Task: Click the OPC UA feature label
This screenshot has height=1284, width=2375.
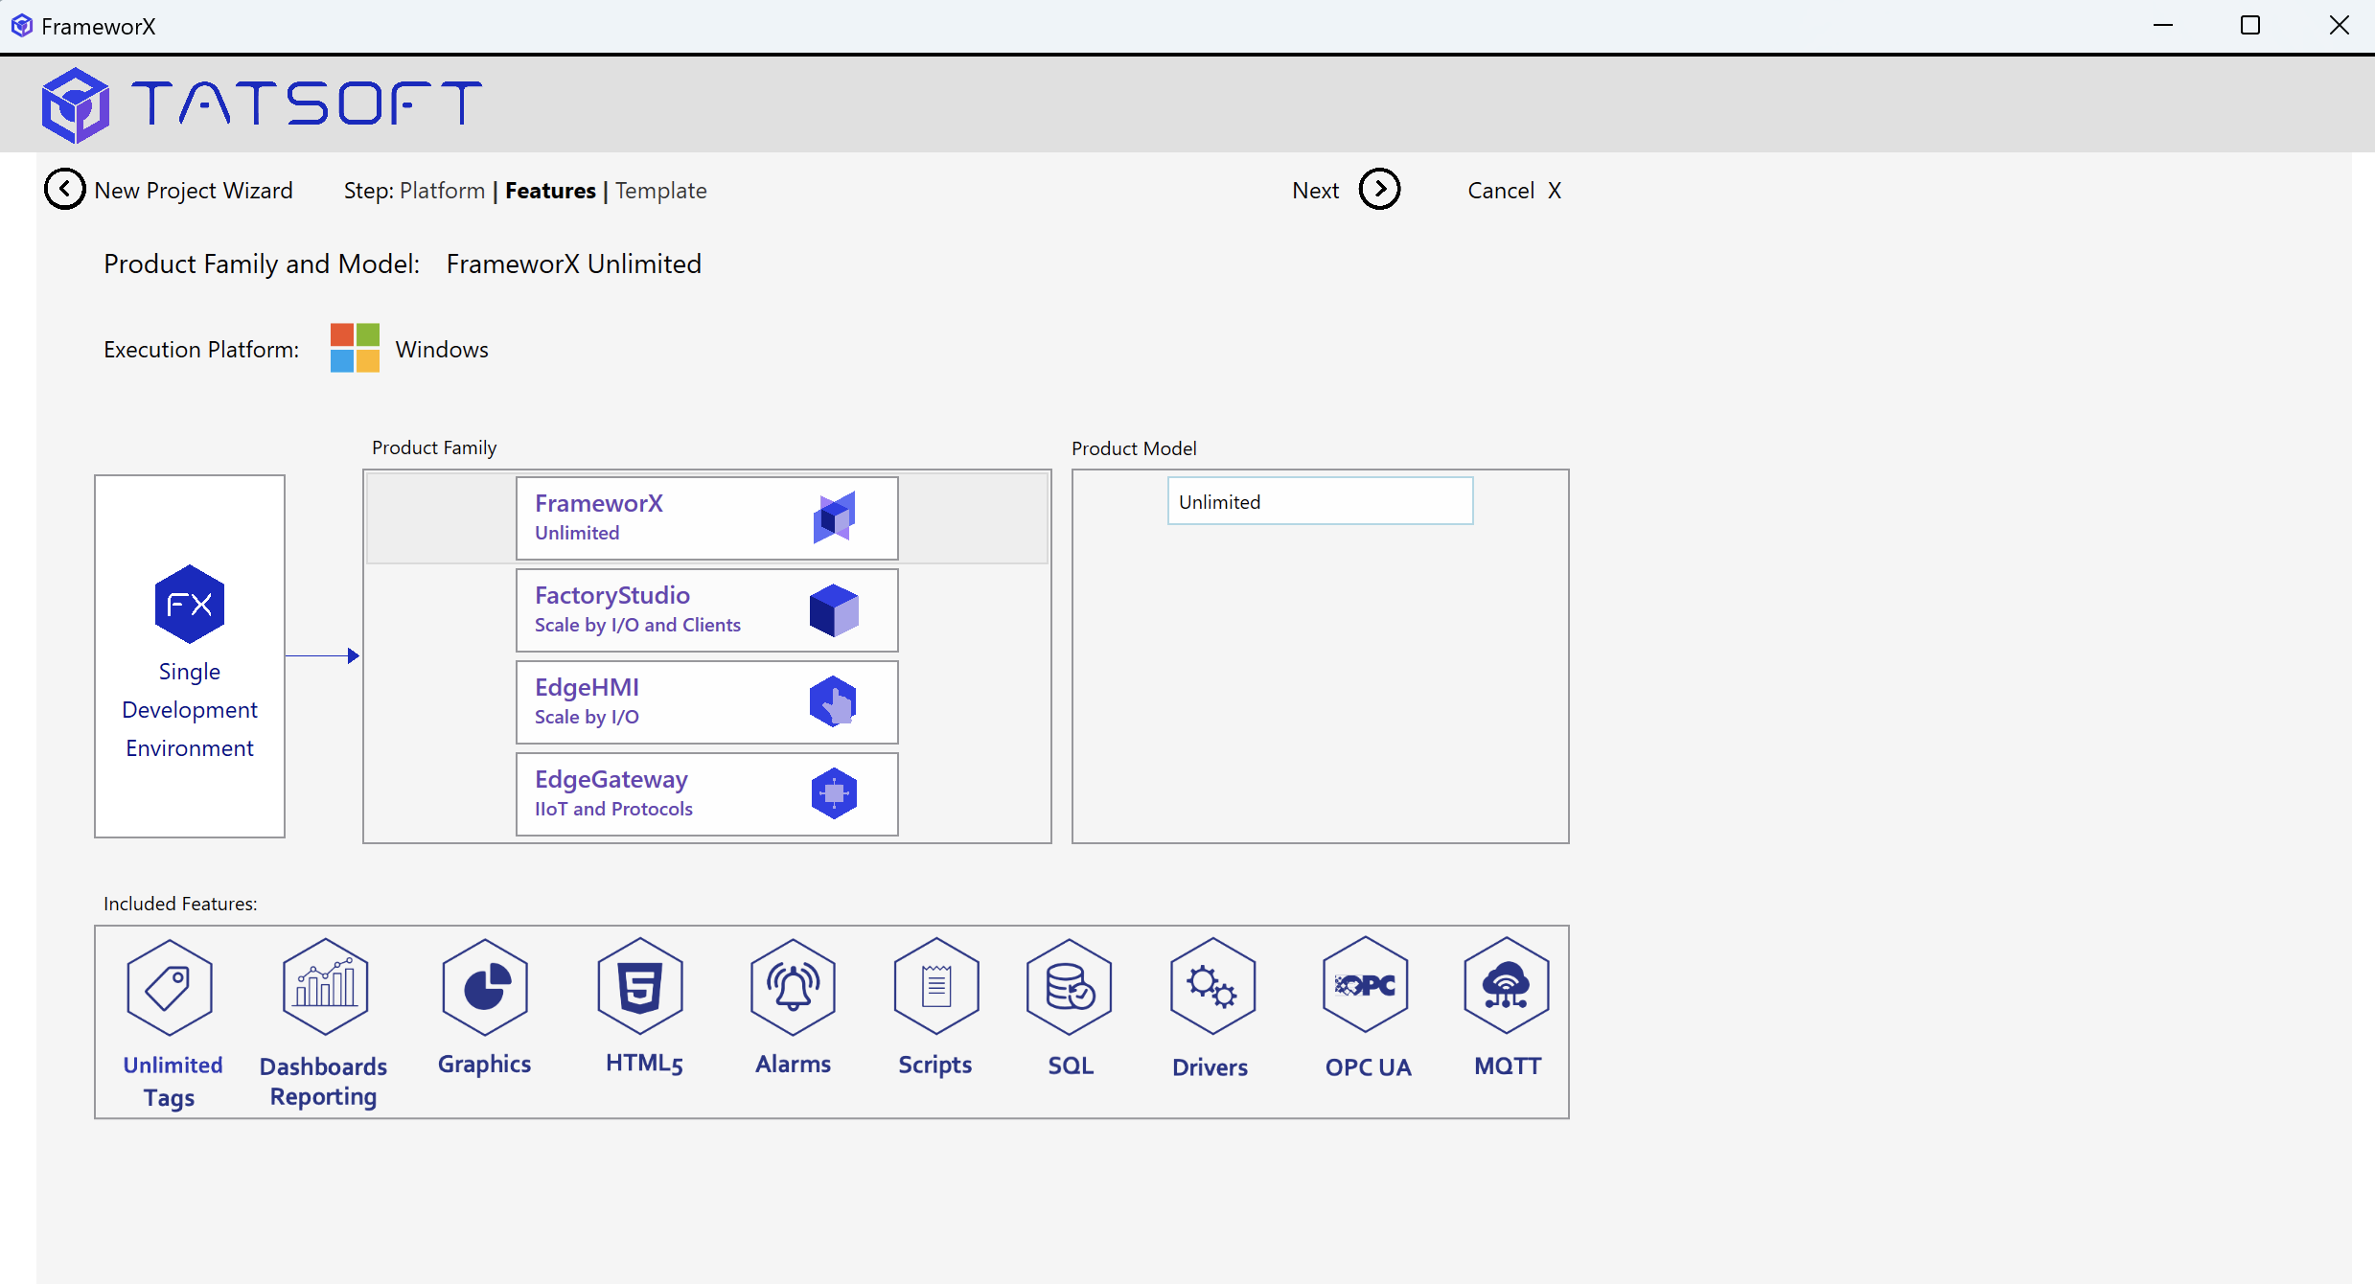Action: point(1369,1067)
